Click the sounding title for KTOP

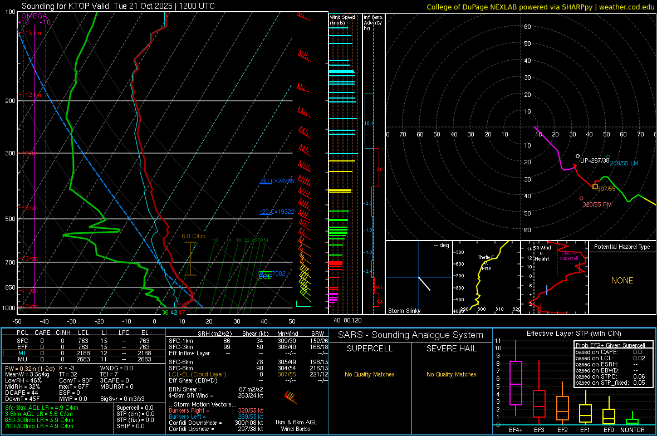(118, 6)
